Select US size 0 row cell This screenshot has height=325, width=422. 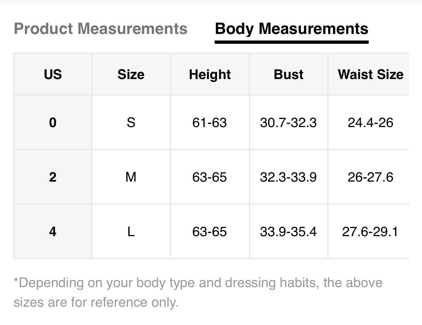pos(53,122)
